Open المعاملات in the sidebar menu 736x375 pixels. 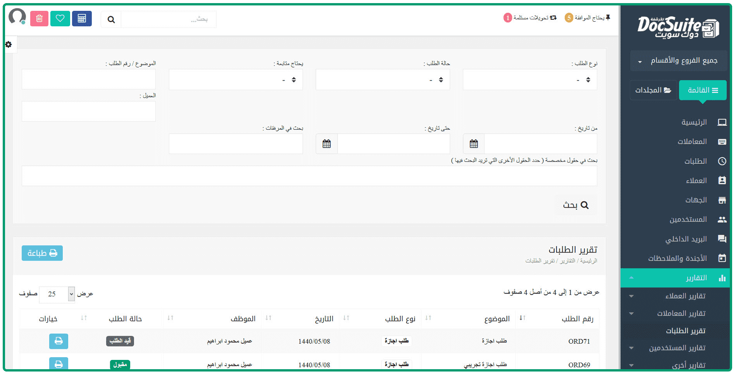692,142
